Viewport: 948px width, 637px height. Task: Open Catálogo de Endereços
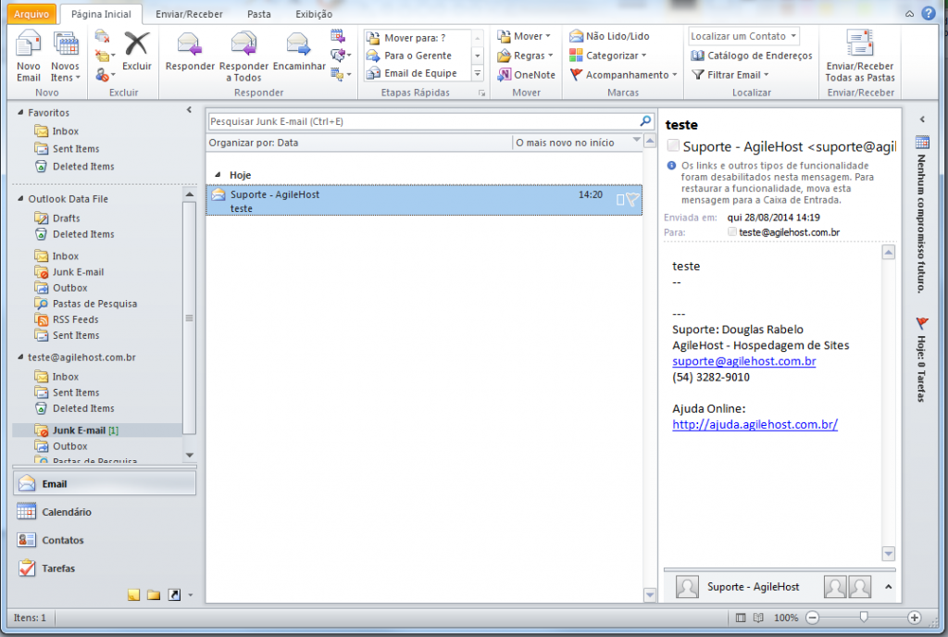[x=752, y=56]
